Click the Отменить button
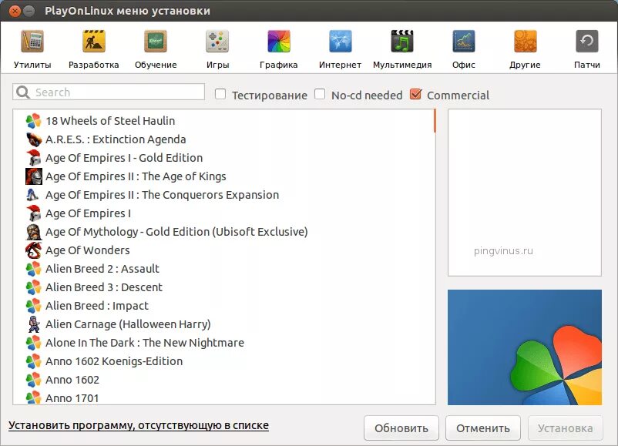Image resolution: width=618 pixels, height=446 pixels. [x=483, y=428]
